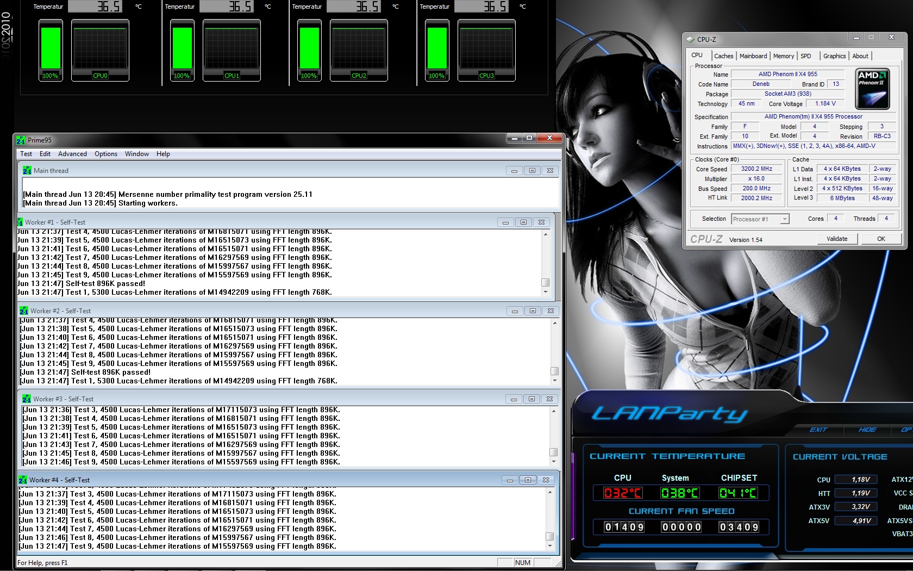Image resolution: width=913 pixels, height=571 pixels.
Task: Open the Help menu in Prime95
Action: pos(163,154)
